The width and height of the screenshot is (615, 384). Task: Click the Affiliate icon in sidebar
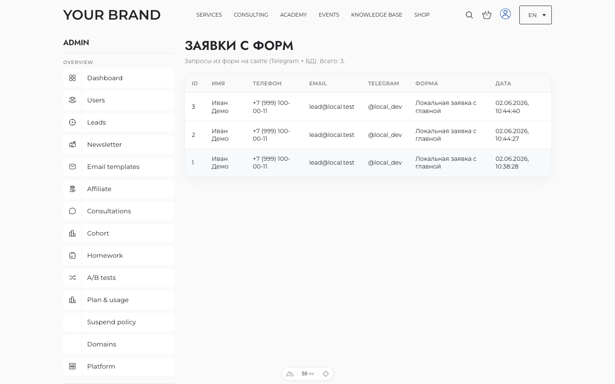pos(72,189)
